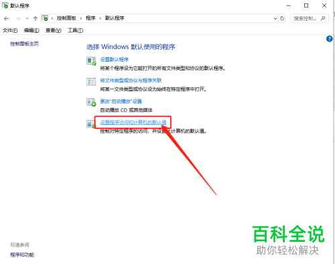
Task: Click the magnifier search icon
Action: 323,18
